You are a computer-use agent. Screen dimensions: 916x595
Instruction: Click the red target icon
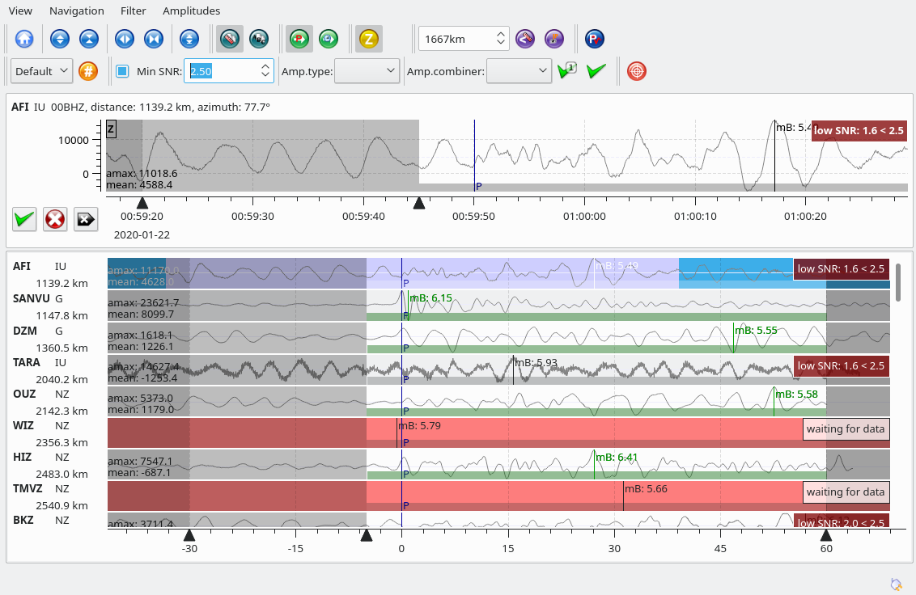click(638, 71)
